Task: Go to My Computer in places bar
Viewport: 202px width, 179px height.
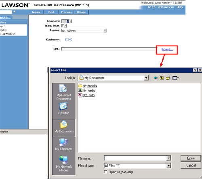Action: click(x=64, y=144)
